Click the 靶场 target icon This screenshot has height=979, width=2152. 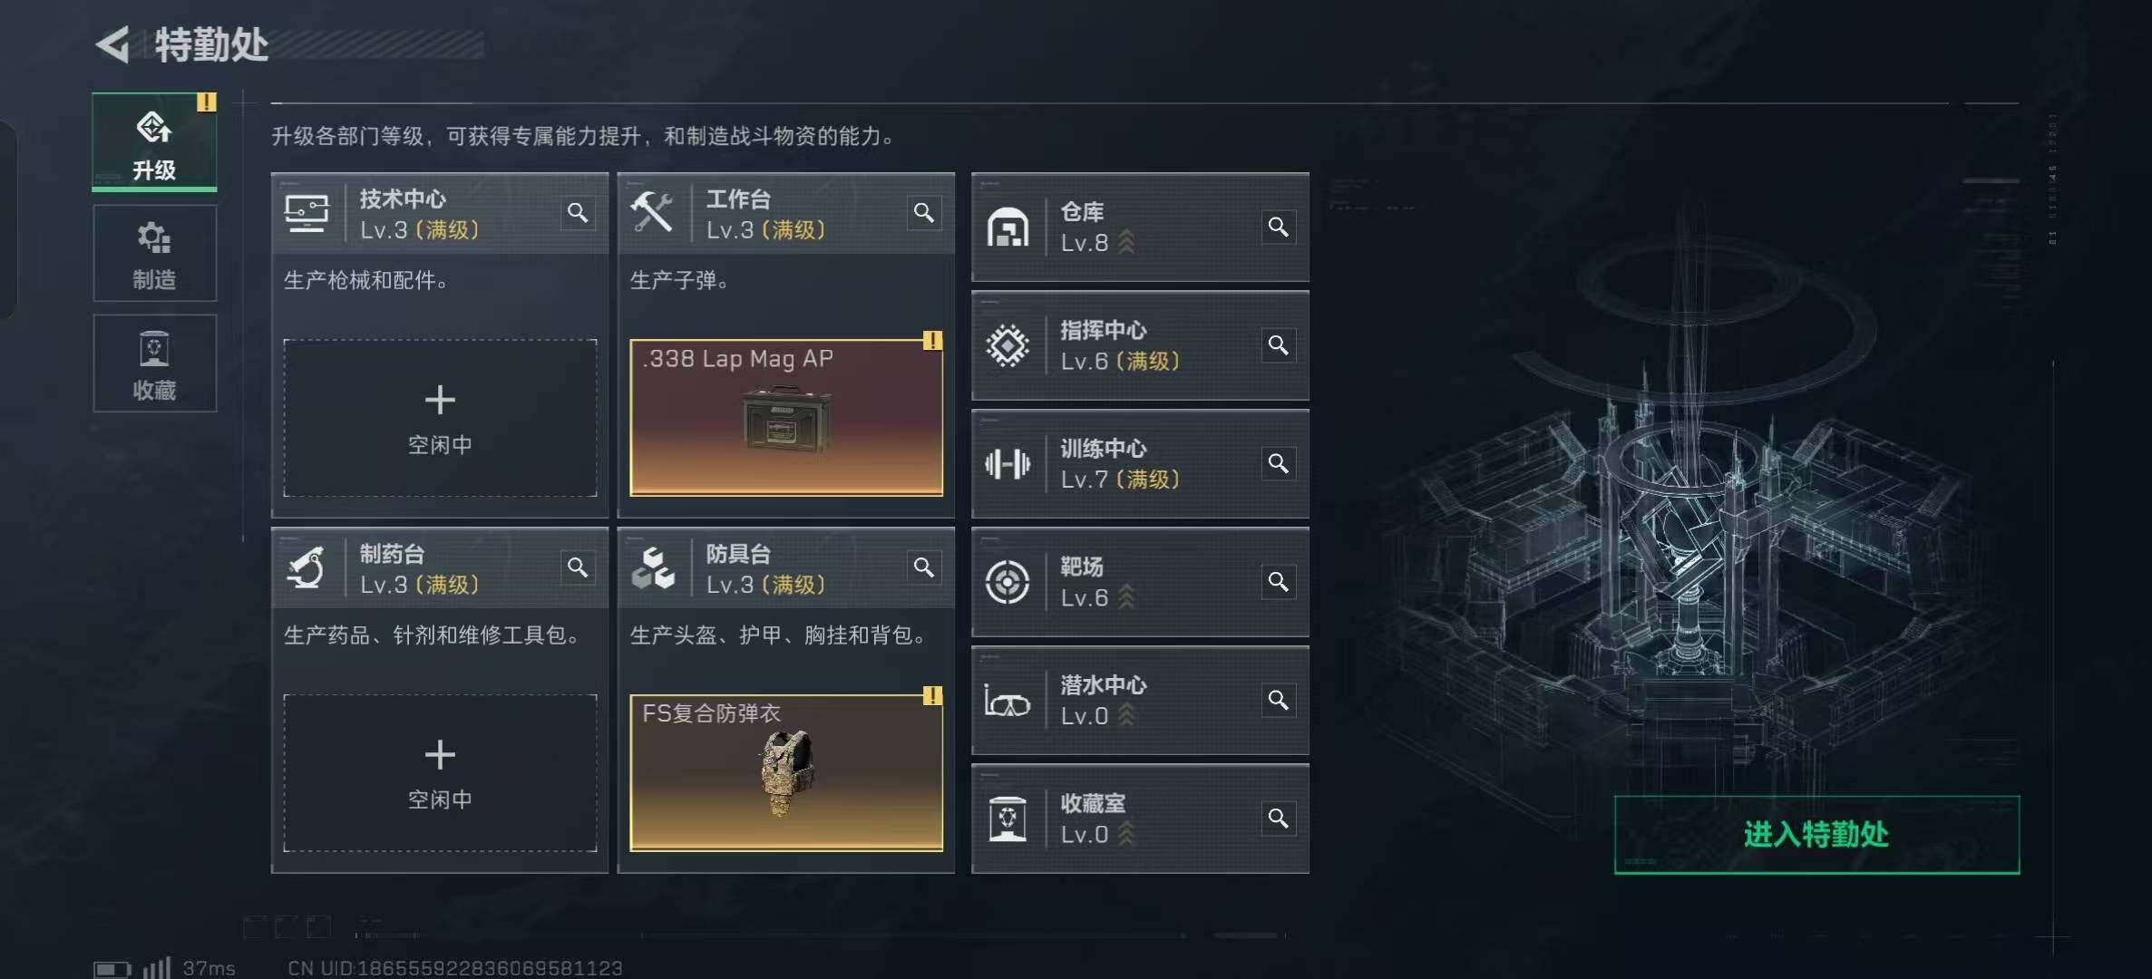point(1008,582)
